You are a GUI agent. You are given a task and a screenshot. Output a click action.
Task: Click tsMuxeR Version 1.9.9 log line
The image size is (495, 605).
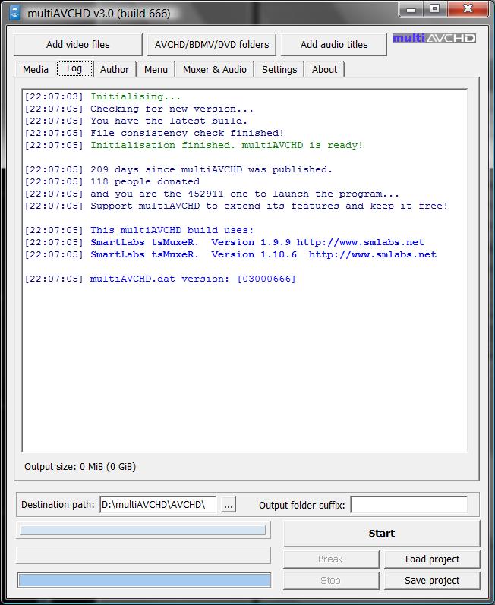(224, 242)
